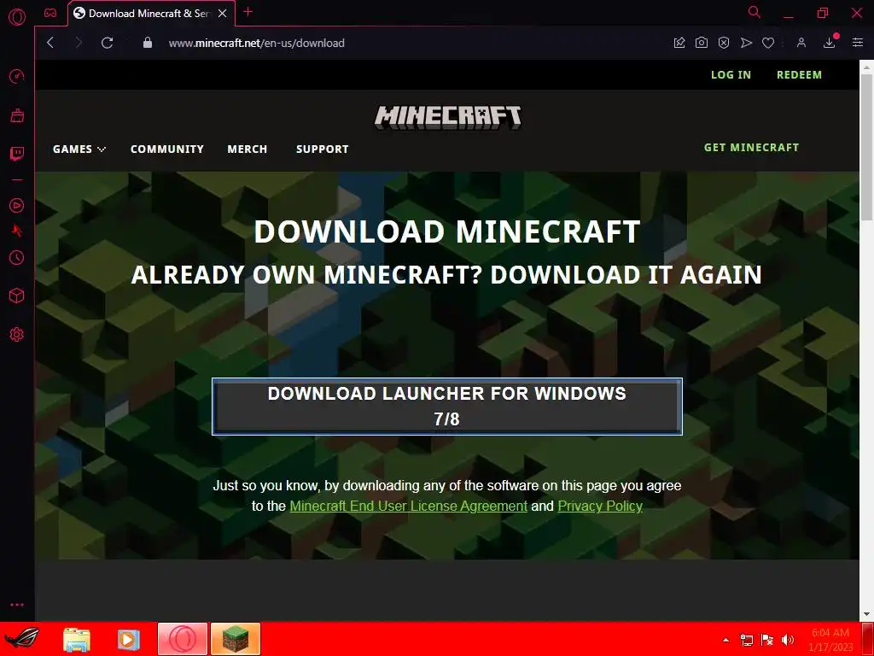Switch to Opera GX taskbar button
The width and height of the screenshot is (874, 656).
(183, 639)
